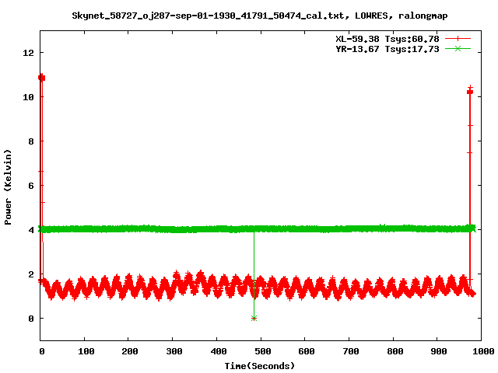Click the XL-59.38 Tsys:60.78 legend entry
This screenshot has width=498, height=373.
[x=388, y=39]
